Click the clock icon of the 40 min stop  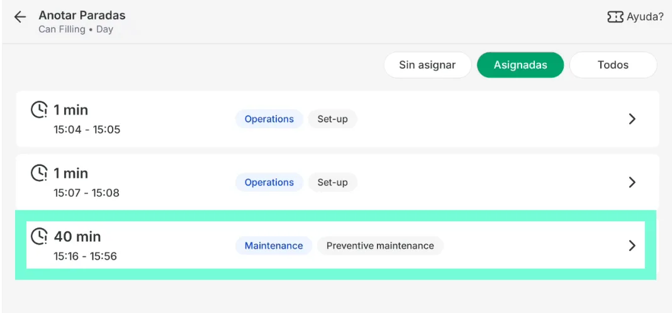click(39, 236)
